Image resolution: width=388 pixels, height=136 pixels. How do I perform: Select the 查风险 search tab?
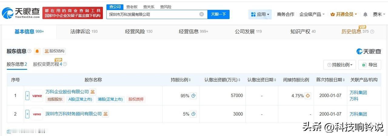click(x=166, y=7)
